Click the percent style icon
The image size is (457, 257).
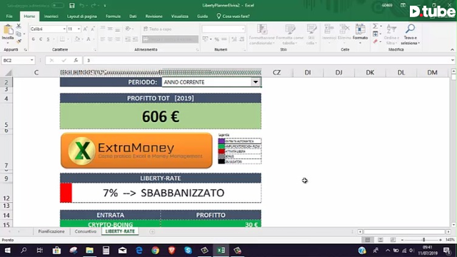coord(216,39)
